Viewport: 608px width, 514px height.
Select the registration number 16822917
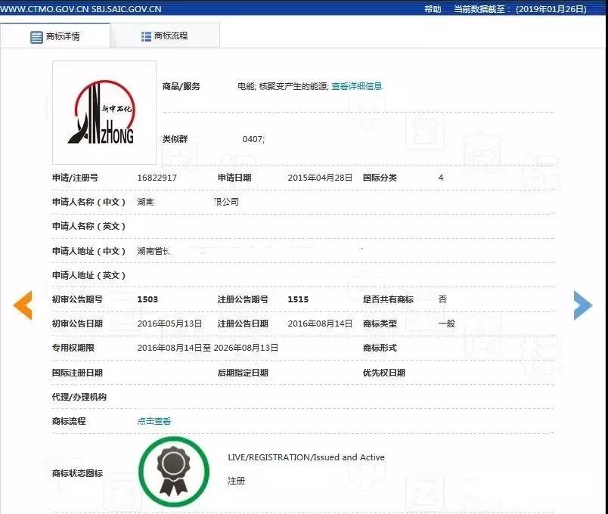[157, 178]
